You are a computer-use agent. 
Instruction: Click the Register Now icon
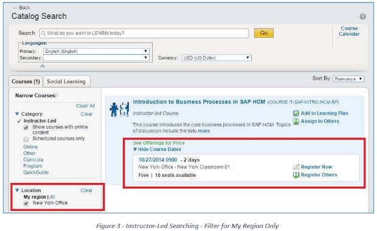(296, 167)
